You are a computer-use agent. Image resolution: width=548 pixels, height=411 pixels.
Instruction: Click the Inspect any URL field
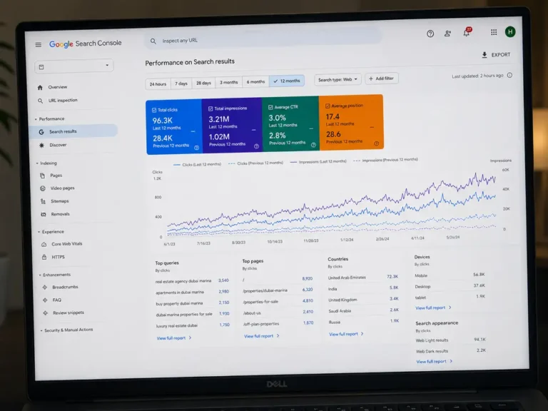click(x=263, y=39)
